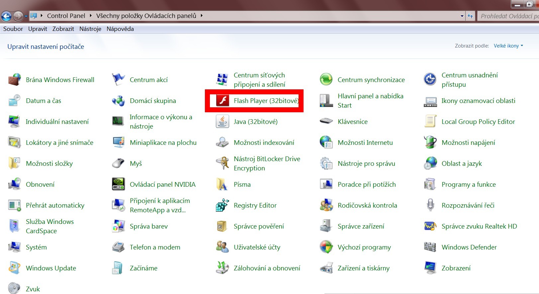Click the Rodičovská kontrola icon

click(326, 205)
